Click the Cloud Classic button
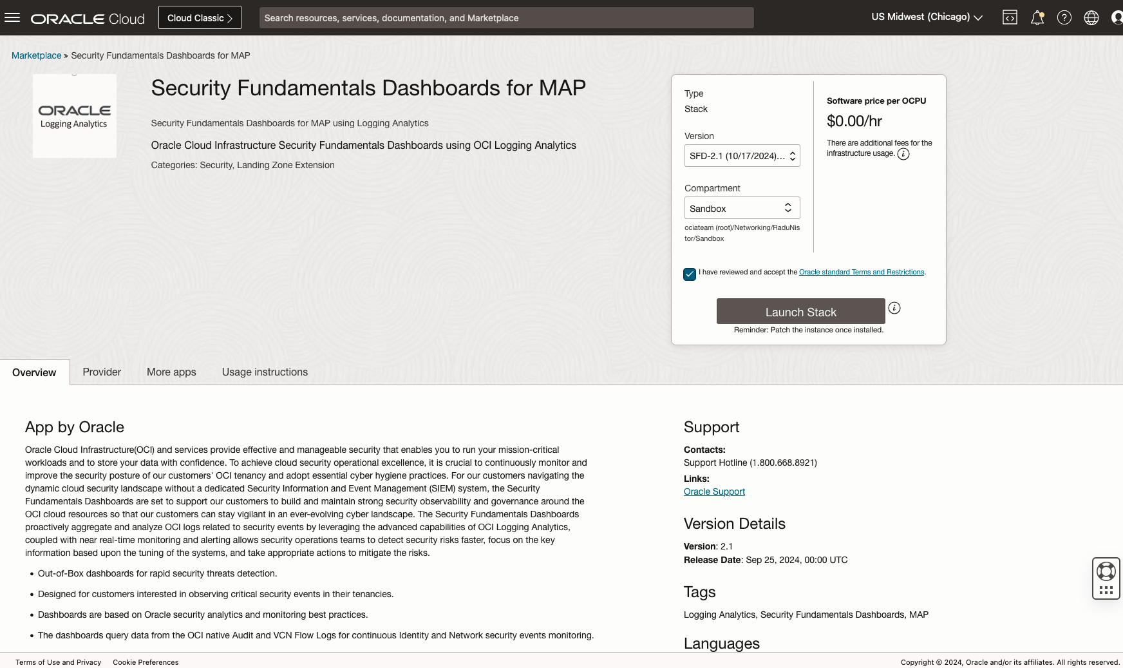The width and height of the screenshot is (1123, 668). tap(200, 18)
